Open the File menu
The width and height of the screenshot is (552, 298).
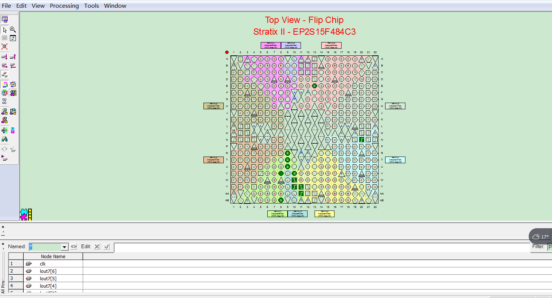[x=7, y=6]
